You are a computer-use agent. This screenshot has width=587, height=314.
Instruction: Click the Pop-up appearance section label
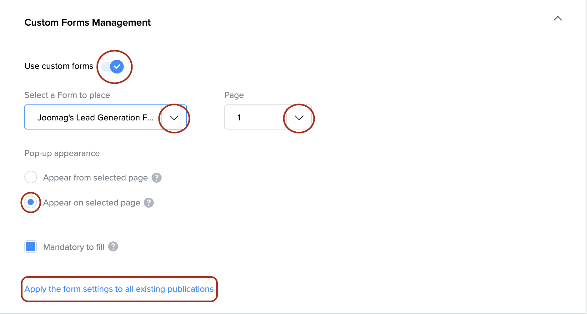[62, 153]
